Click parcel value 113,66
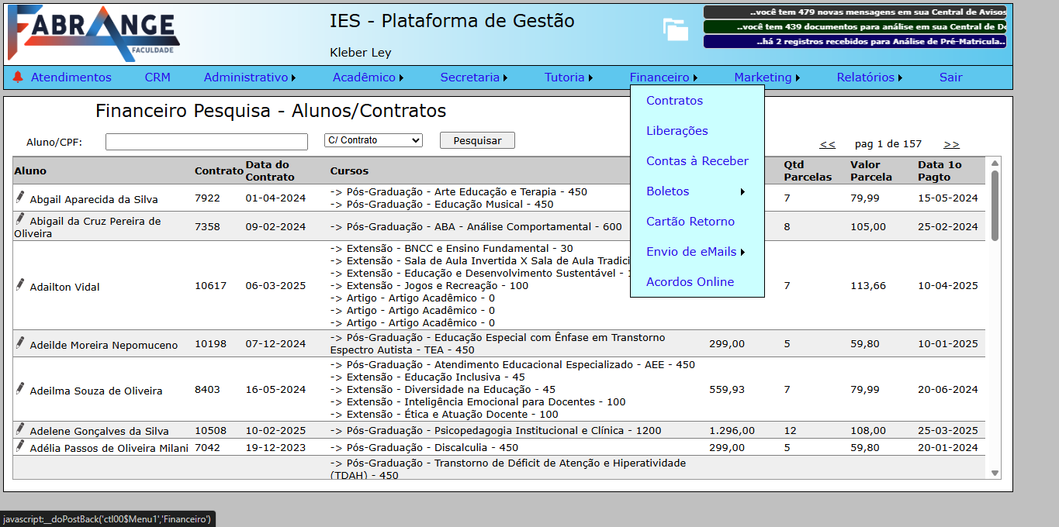The height and width of the screenshot is (527, 1059). coord(868,286)
